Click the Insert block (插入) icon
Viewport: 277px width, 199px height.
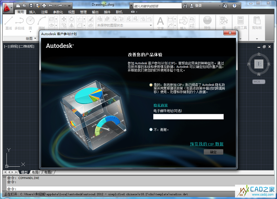click(x=183, y=23)
